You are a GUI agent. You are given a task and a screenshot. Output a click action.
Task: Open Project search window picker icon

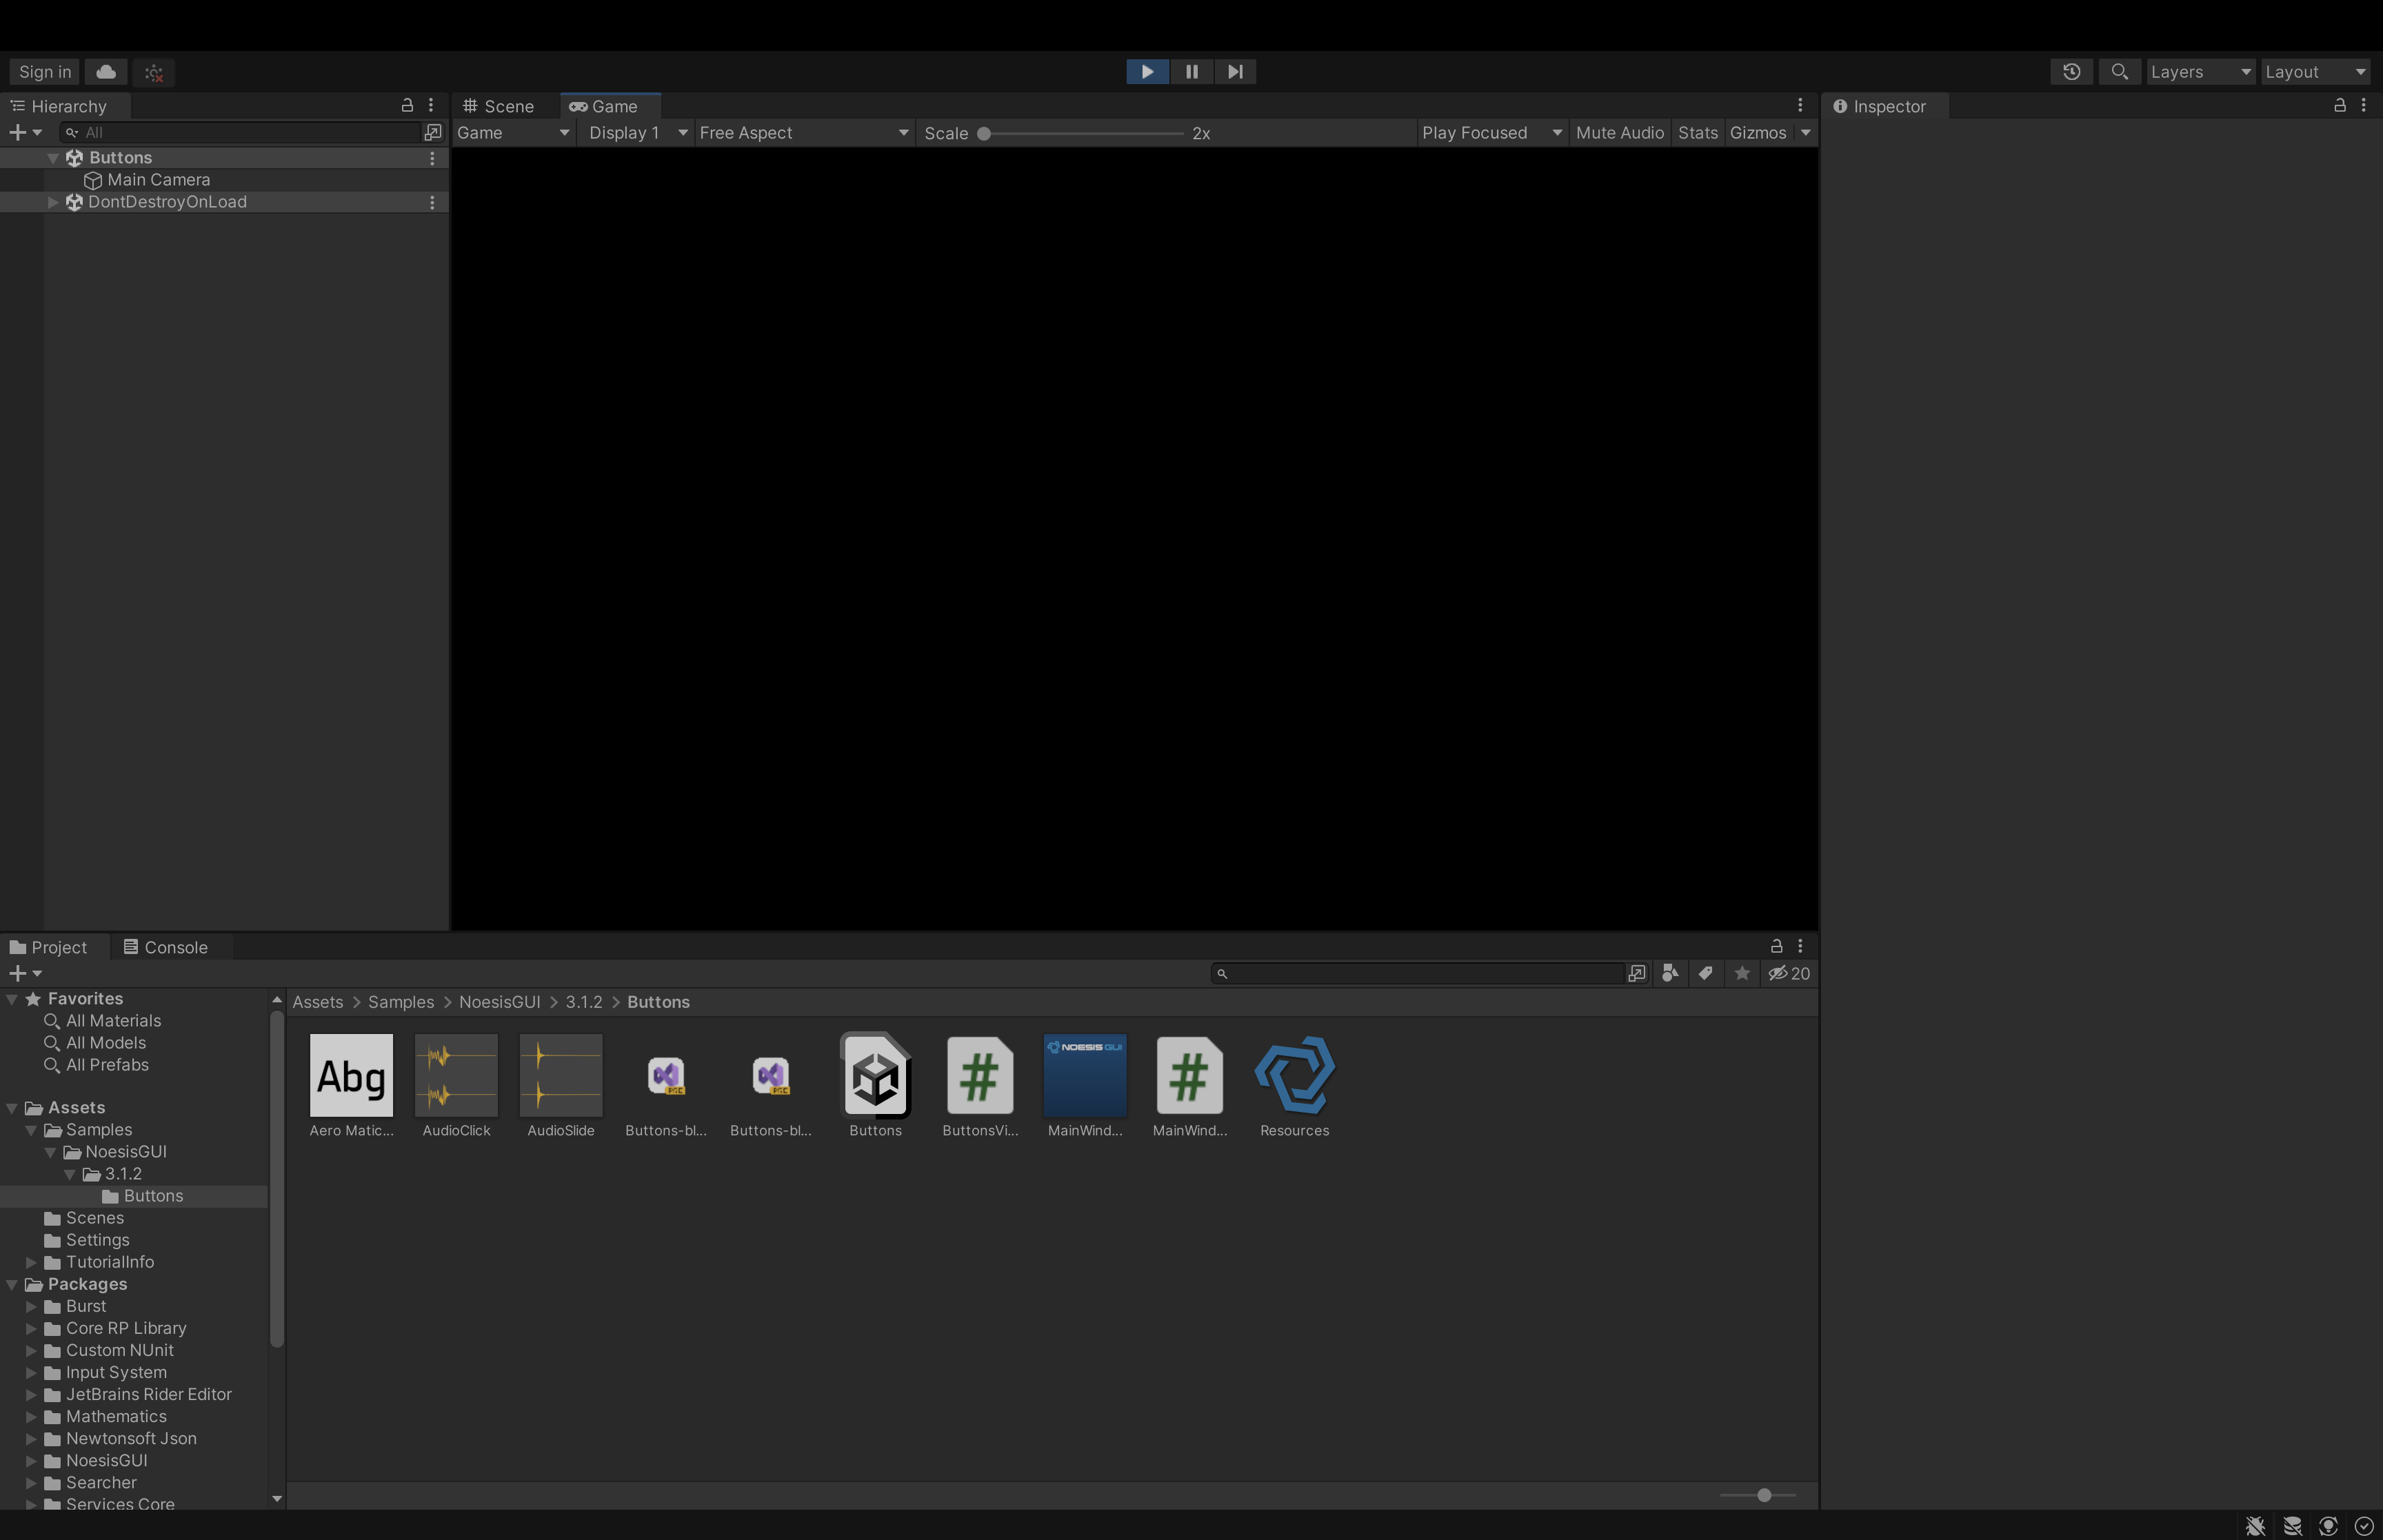(1637, 973)
